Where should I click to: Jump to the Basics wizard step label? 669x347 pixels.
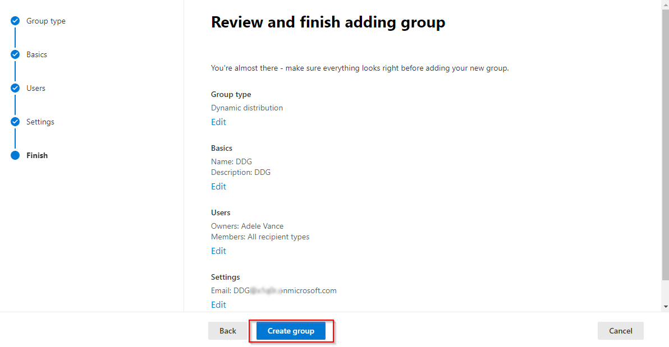[36, 55]
